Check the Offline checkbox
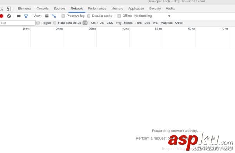The width and height of the screenshot is (235, 153). tap(119, 16)
